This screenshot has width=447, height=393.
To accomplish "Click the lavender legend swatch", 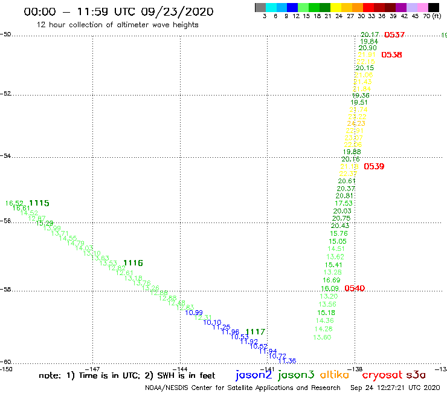I will pos(411,8).
